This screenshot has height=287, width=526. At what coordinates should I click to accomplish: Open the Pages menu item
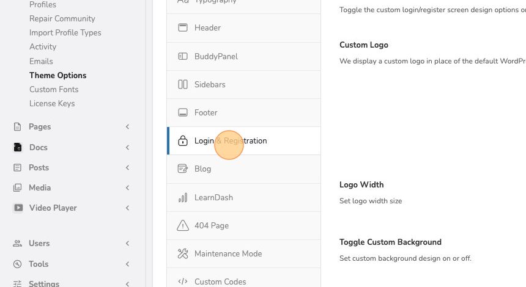[x=40, y=126]
